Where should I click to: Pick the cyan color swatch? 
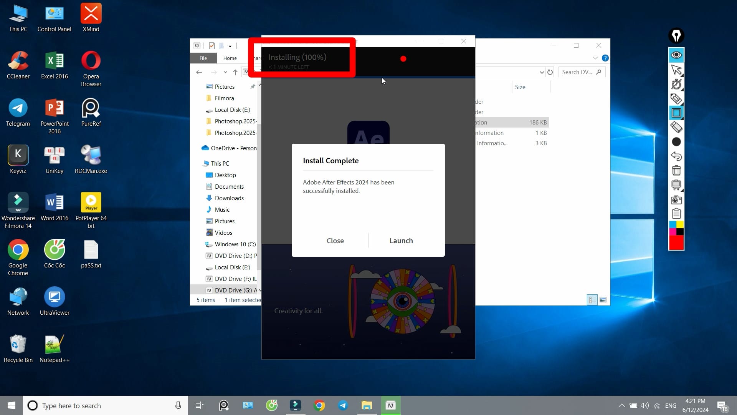coord(673,224)
